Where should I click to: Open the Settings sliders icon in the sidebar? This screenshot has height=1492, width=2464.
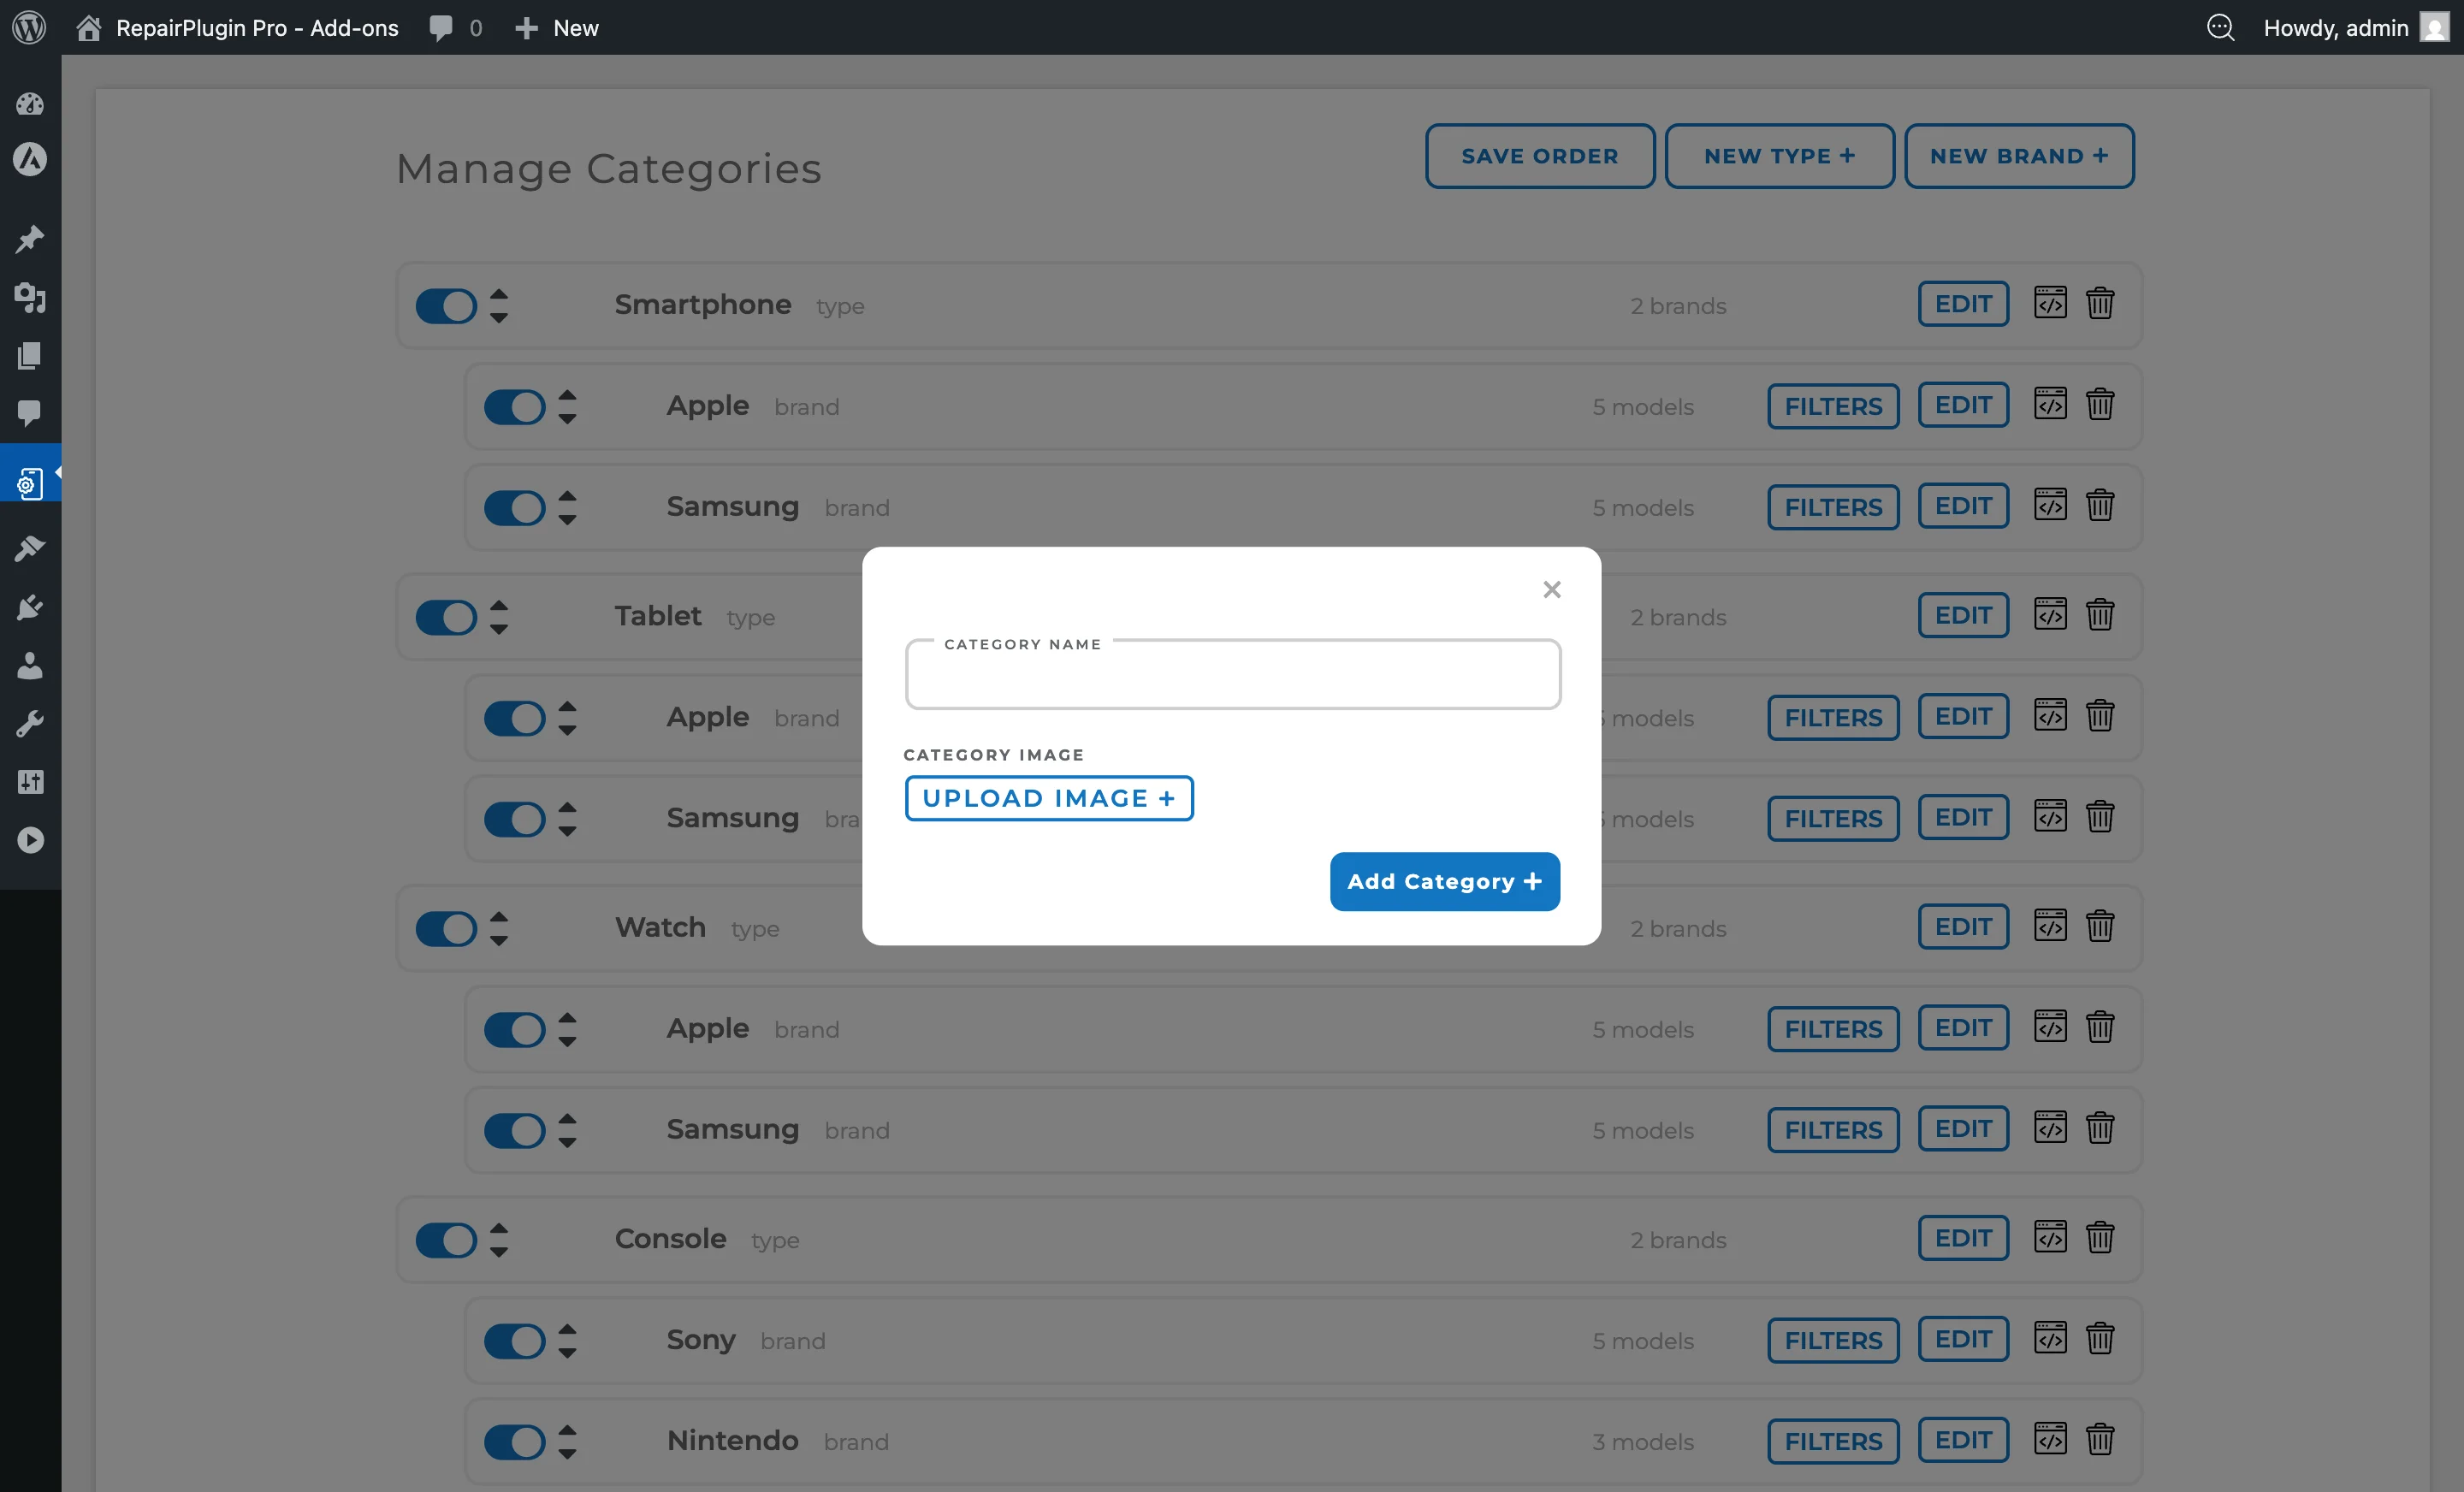[x=30, y=781]
